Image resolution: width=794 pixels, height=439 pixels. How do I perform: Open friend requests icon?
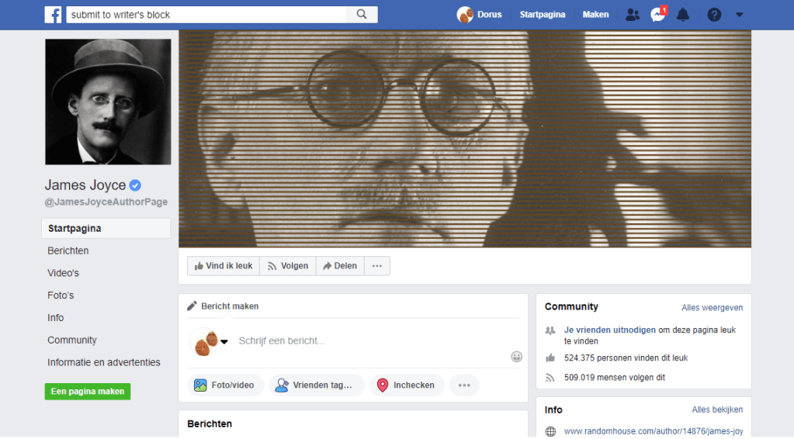(x=633, y=15)
